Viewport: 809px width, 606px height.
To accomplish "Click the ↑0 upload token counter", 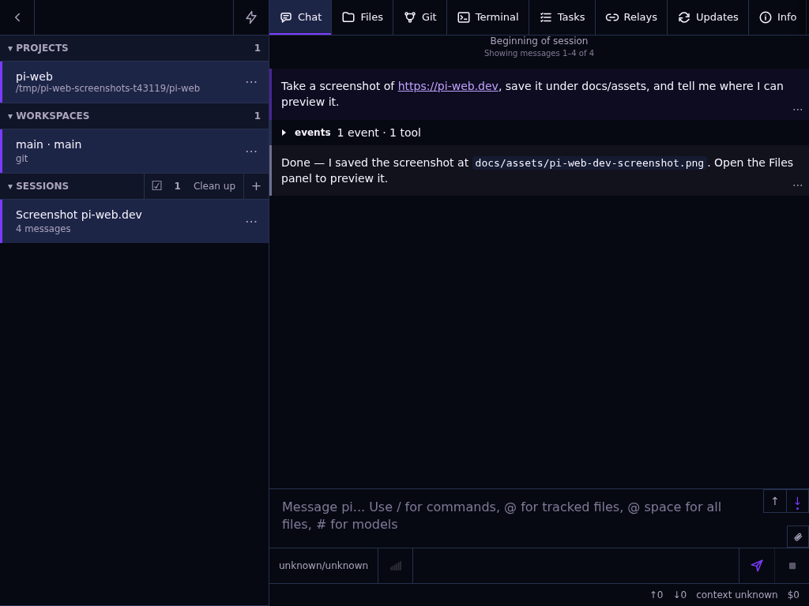I will 657,595.
